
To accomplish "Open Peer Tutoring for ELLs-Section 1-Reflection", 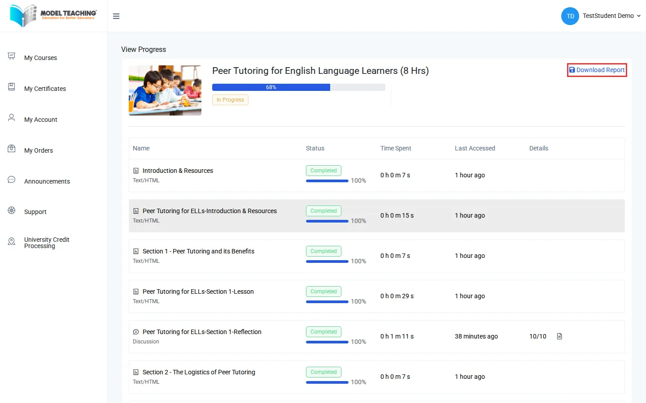I will click(x=202, y=332).
